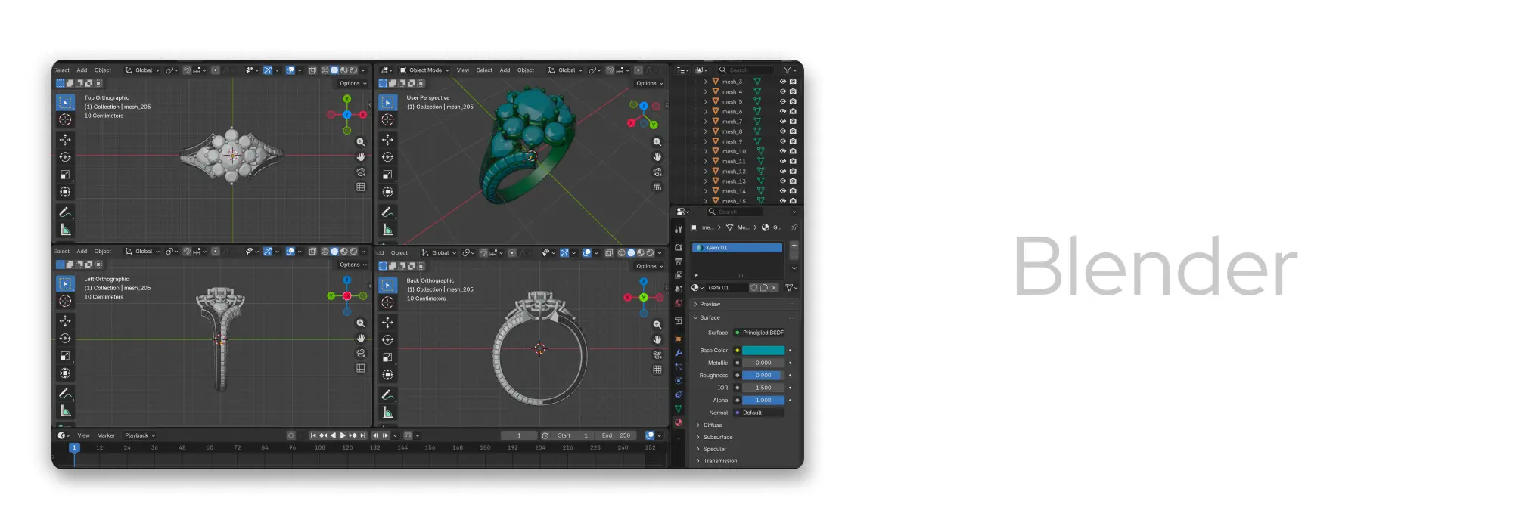Click the outliner filter funnel icon
Screen dimensions: 1513x529
(x=788, y=70)
